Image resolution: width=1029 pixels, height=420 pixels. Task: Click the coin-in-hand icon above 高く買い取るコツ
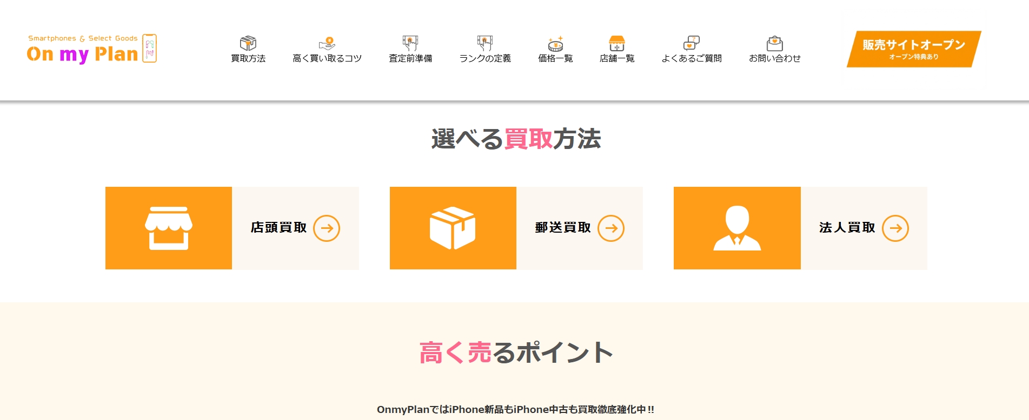coord(327,43)
